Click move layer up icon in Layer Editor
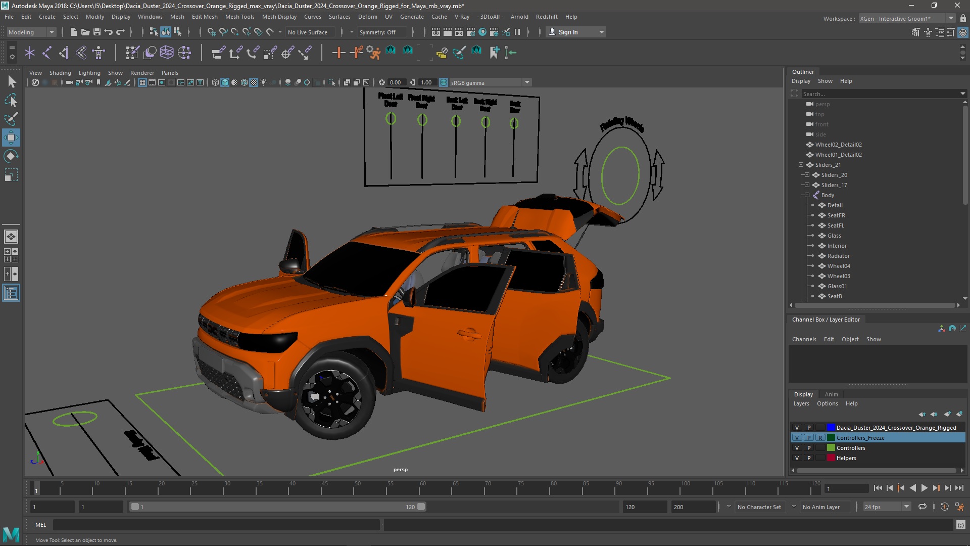 click(x=922, y=414)
